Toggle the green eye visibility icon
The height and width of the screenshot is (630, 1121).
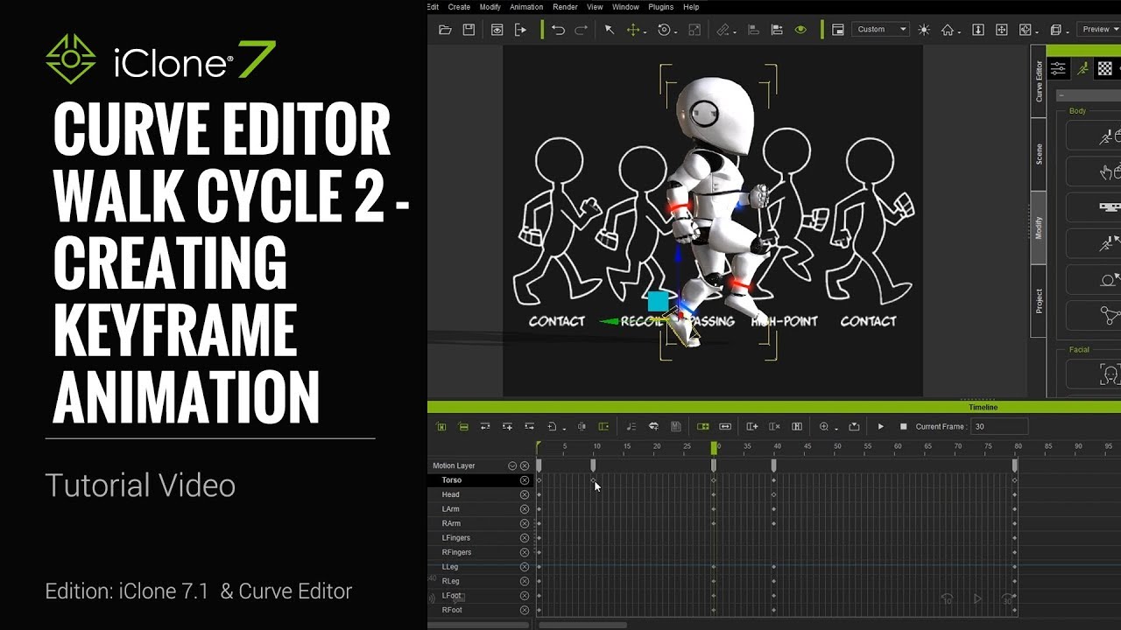pyautogui.click(x=800, y=30)
